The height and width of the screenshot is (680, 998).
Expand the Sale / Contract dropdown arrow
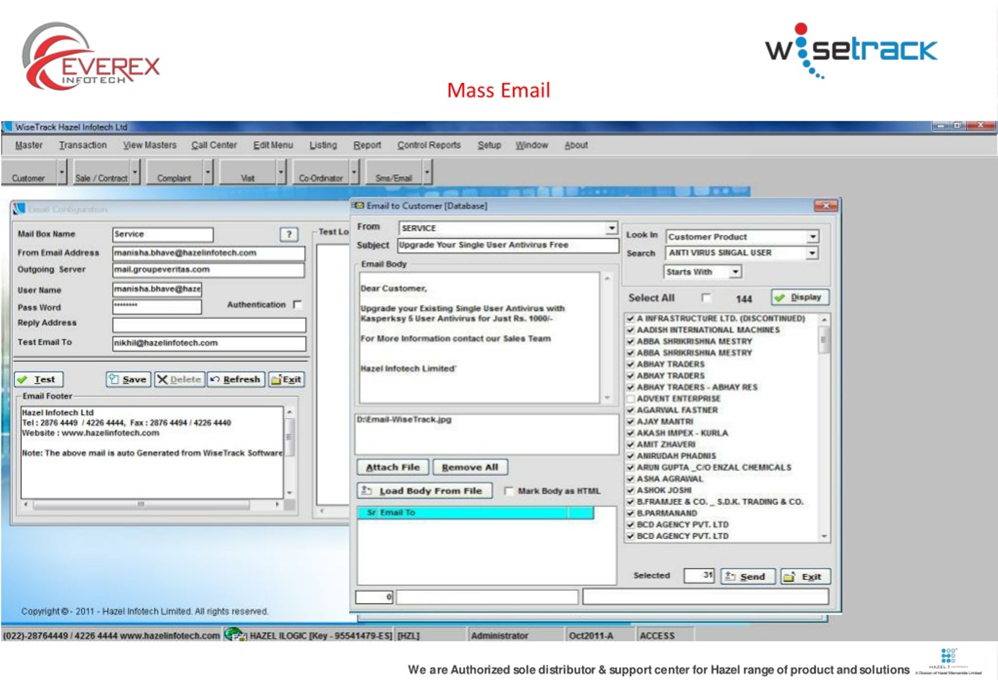coord(135,172)
